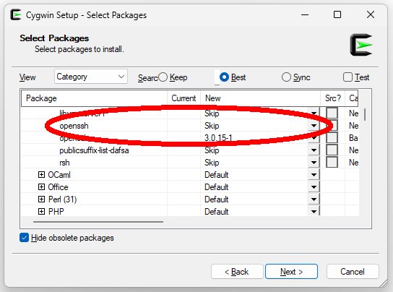Go back with the Back button

coord(237,272)
